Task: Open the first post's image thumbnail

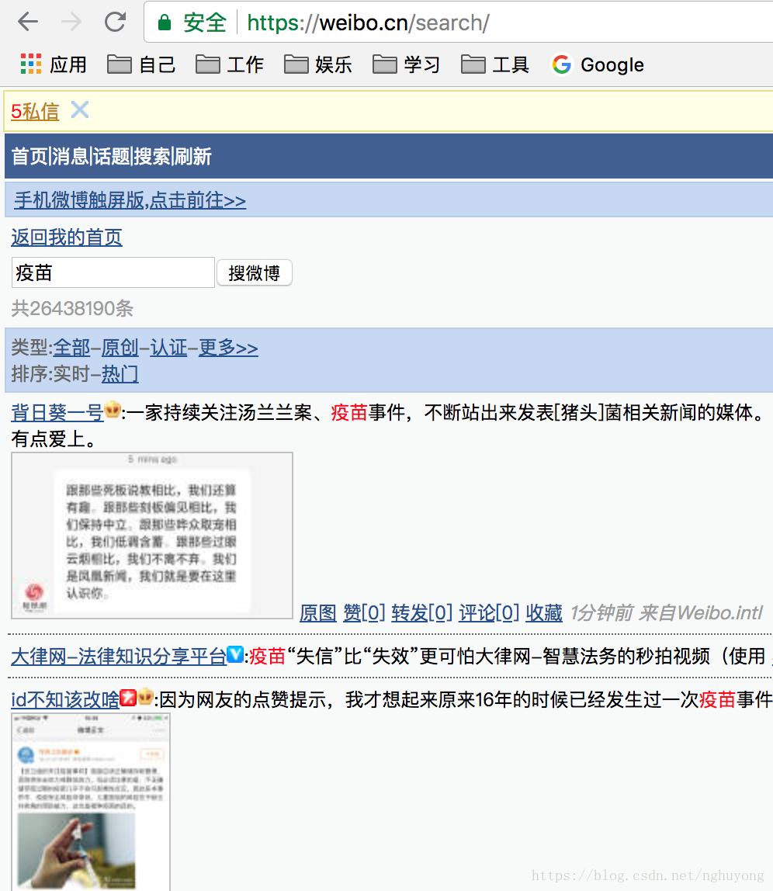Action: (152, 536)
